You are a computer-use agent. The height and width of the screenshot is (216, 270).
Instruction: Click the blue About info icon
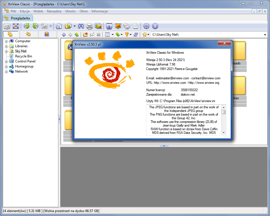coord(155,26)
